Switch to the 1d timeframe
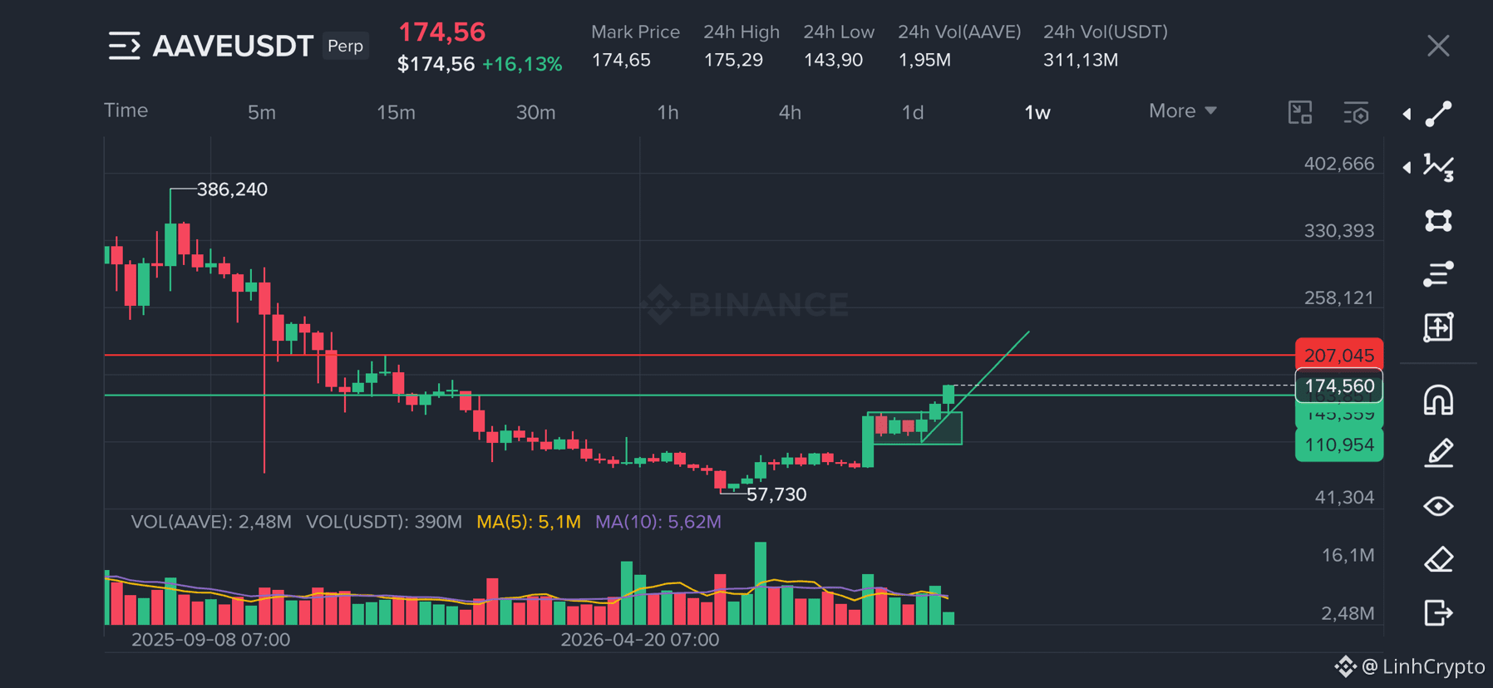 click(913, 112)
